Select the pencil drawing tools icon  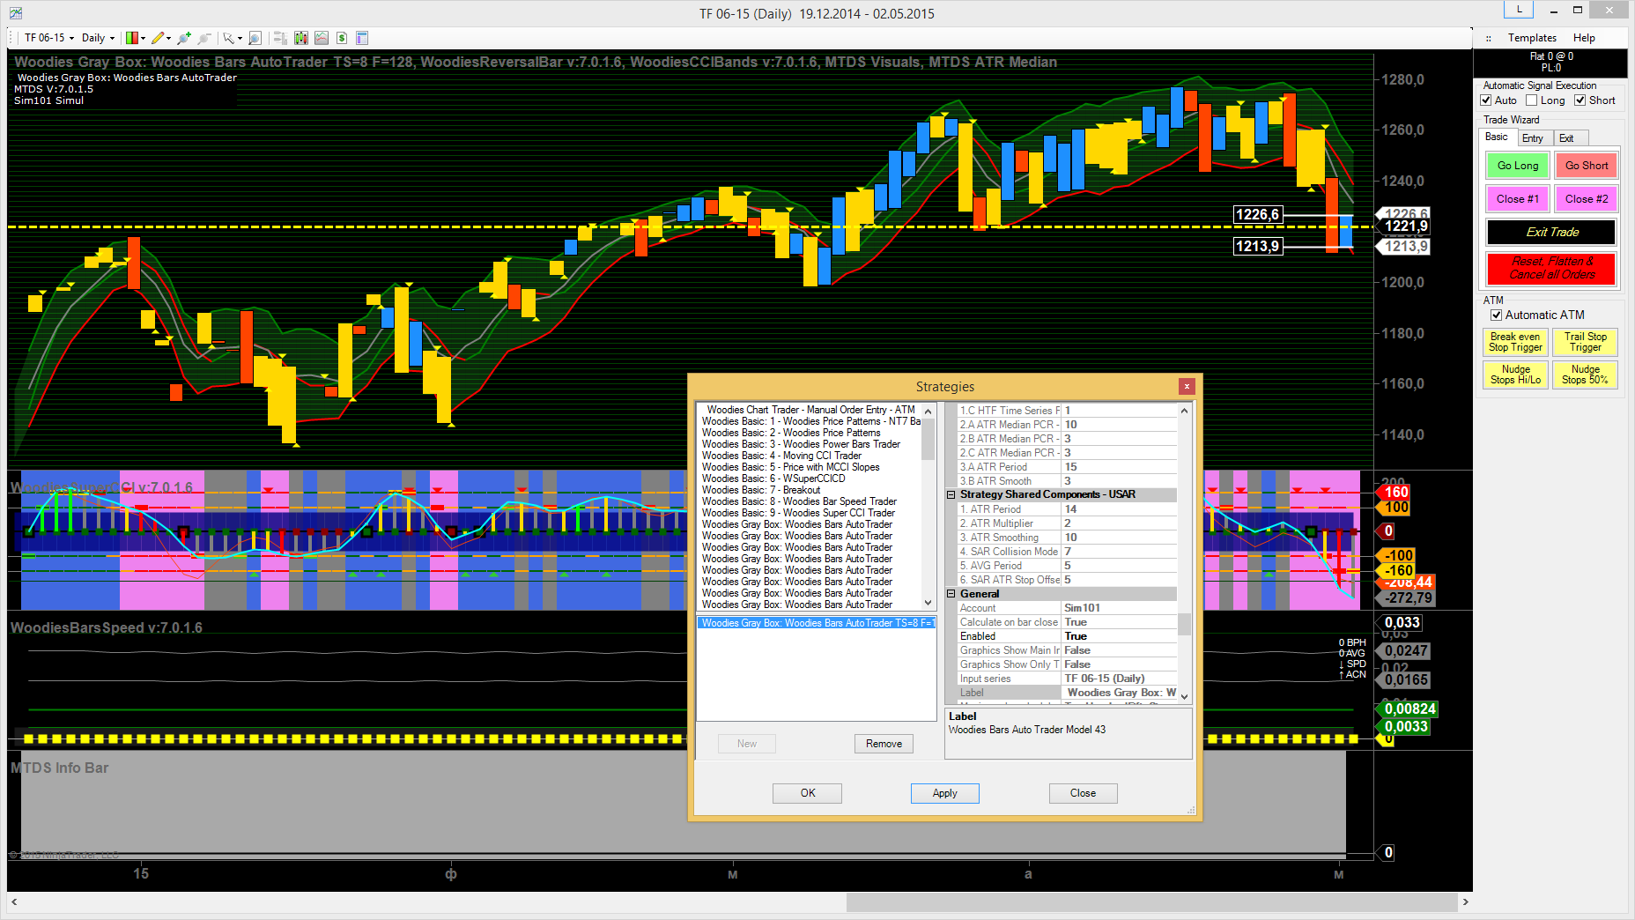[158, 38]
